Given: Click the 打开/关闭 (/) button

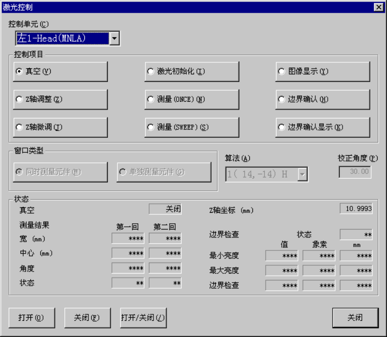Looking at the screenshot, I should (143, 318).
